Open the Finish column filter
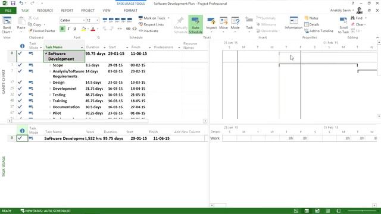The height and width of the screenshot is (214, 381). [149, 48]
